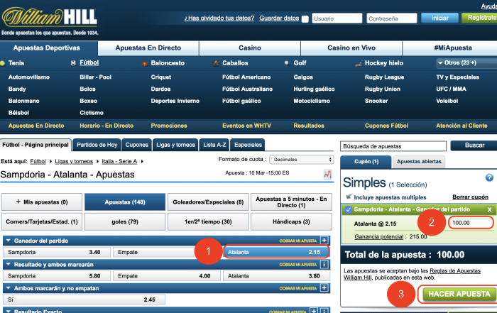Click the stake amount field 100.00
The image size is (497, 313).
tap(471, 223)
